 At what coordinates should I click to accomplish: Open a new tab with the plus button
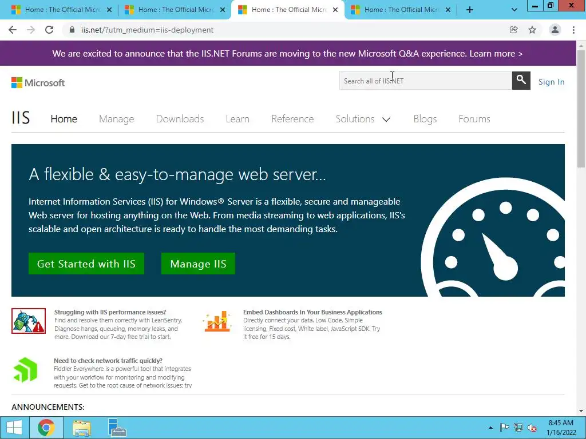470,10
